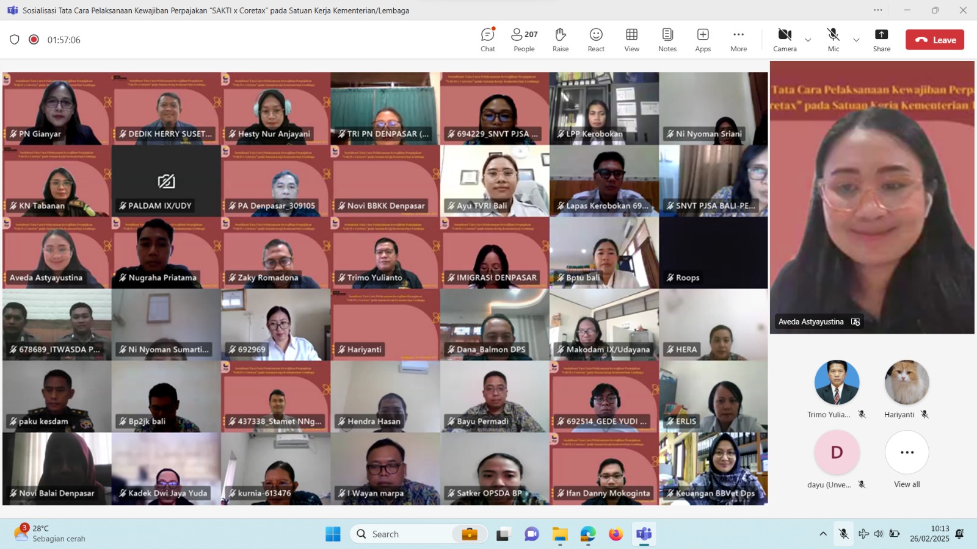This screenshot has width=977, height=549.
Task: Open the title bar ellipsis menu
Action: click(x=877, y=10)
